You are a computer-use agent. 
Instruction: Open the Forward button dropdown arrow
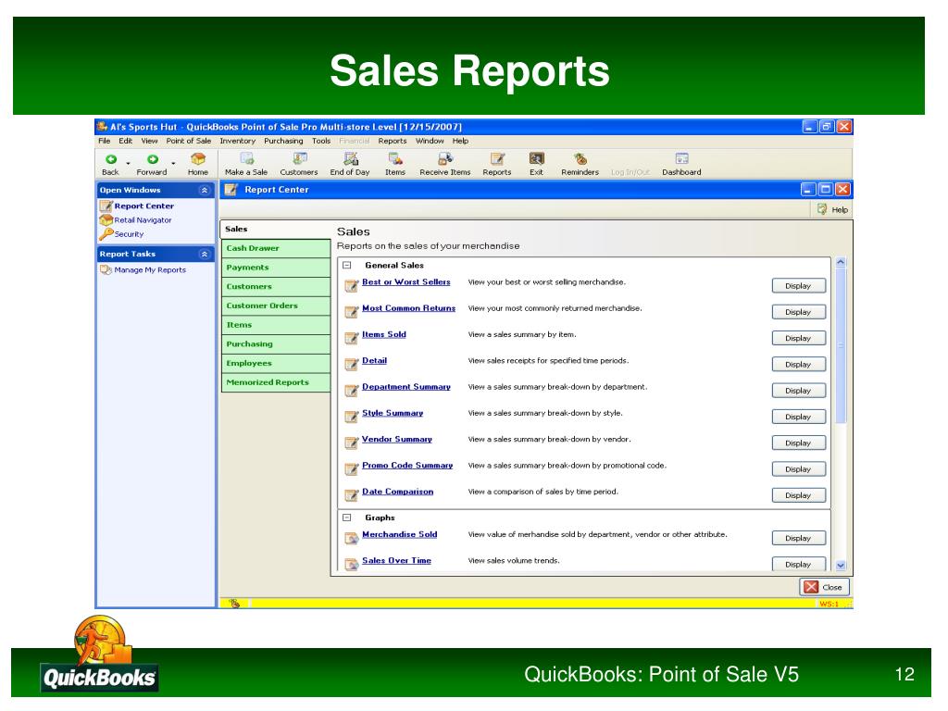[x=173, y=163]
